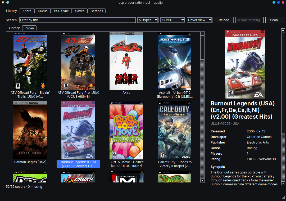Click the highlighted 'Burnout Legends (USA)' caption
Image resolution: width=286 pixels, height=201 pixels.
pyautogui.click(x=78, y=164)
